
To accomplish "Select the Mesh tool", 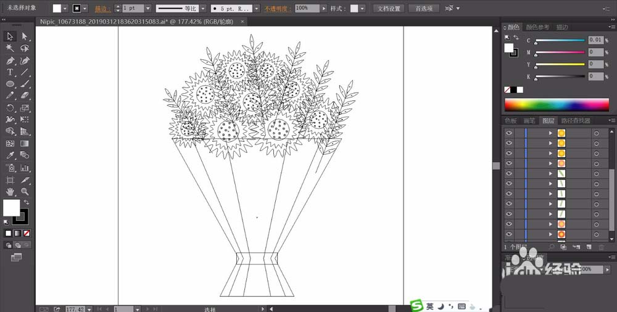I will [x=10, y=144].
